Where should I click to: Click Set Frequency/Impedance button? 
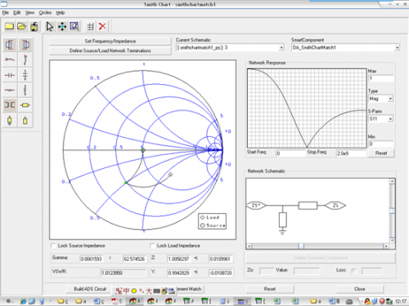pyautogui.click(x=110, y=41)
